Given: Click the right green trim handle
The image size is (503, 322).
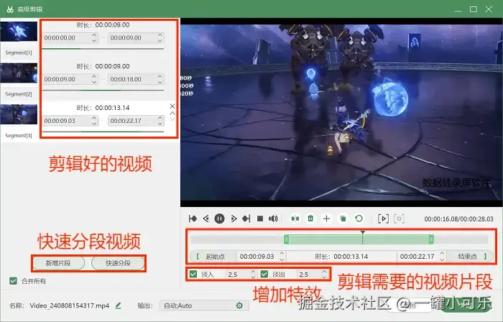Looking at the screenshot, I should pyautogui.click(x=431, y=239).
